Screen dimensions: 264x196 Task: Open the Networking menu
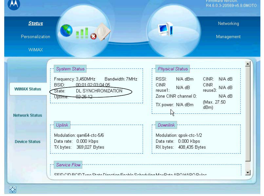click(229, 24)
